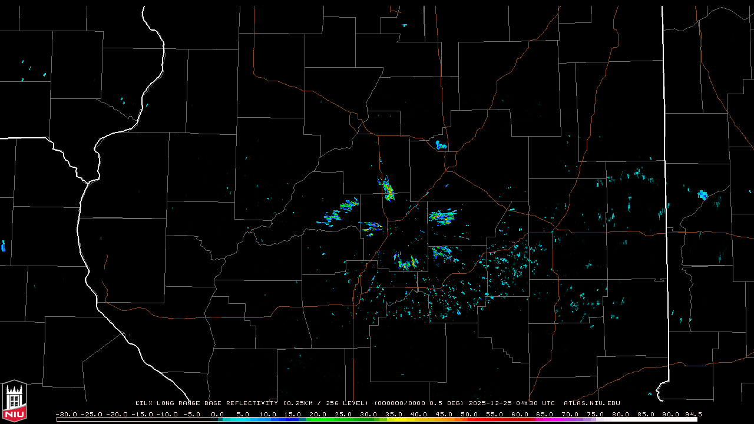Viewport: 754px width, 424px height.
Task: Click the 2025-12-25 04:30 UTC timestamp
Action: coord(511,403)
